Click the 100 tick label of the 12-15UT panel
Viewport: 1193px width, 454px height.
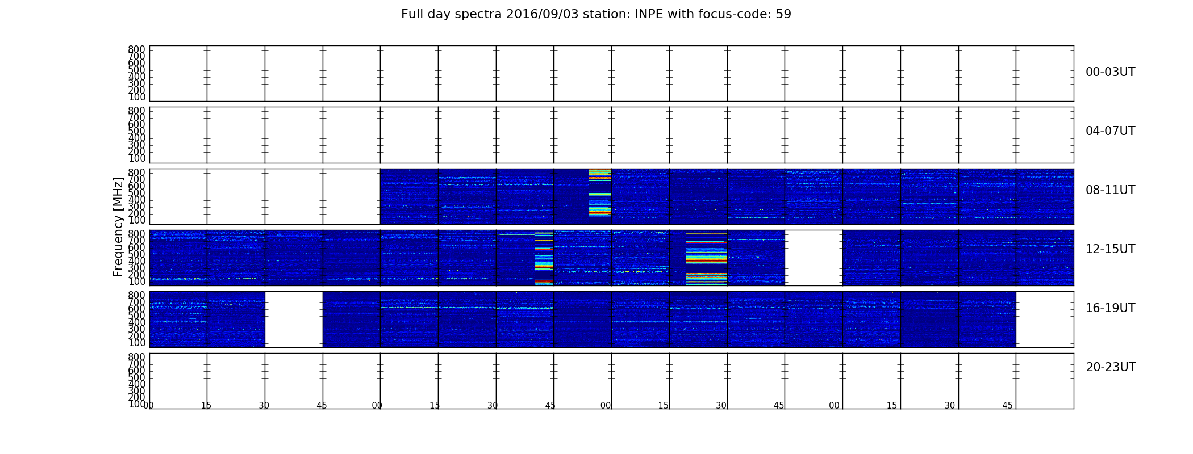pos(136,281)
